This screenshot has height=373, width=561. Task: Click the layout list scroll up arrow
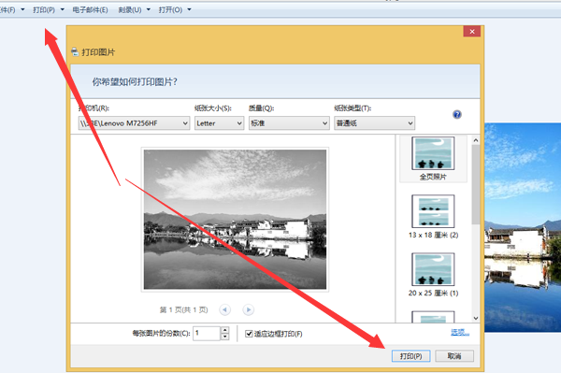(x=476, y=140)
